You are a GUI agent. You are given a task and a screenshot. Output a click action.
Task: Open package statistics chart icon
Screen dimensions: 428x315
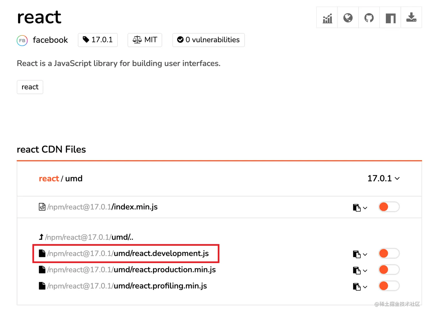coord(327,18)
